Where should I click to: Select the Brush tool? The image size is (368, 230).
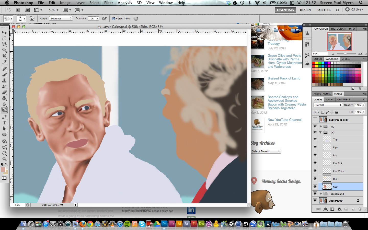4,75
